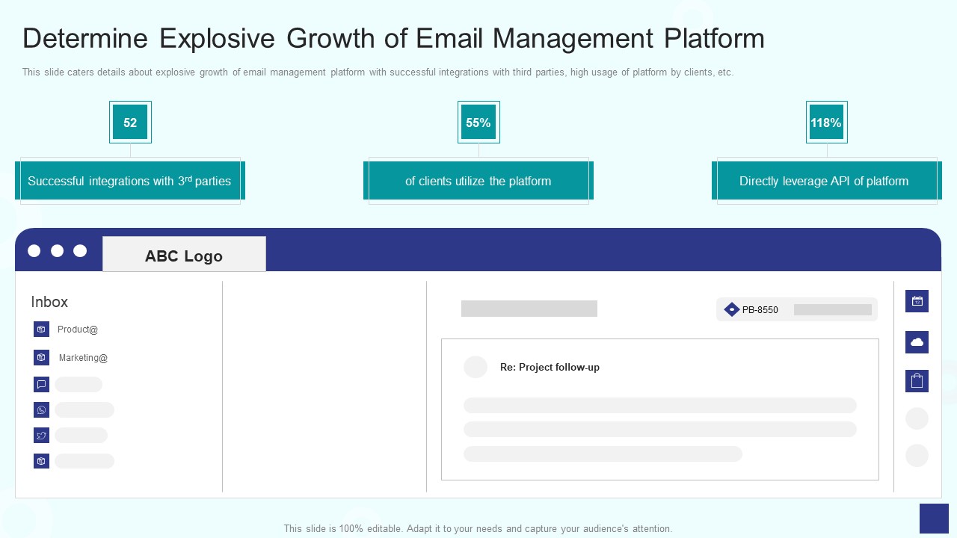Click the 52 statistic box
This screenshot has width=957, height=538.
point(130,123)
